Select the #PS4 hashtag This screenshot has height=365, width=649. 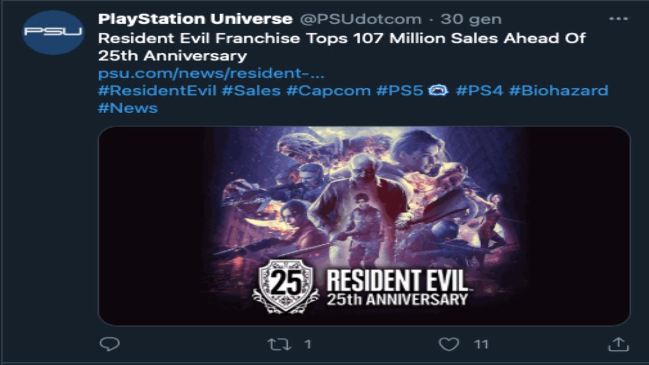479,91
